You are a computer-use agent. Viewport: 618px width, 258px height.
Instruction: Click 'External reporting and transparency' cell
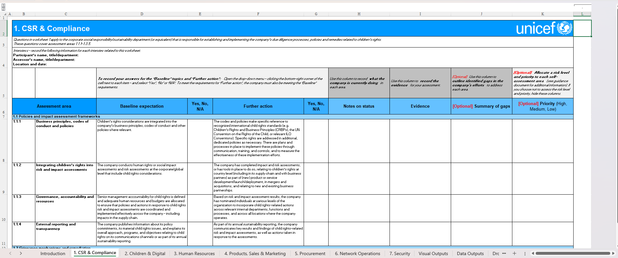[x=66, y=233]
